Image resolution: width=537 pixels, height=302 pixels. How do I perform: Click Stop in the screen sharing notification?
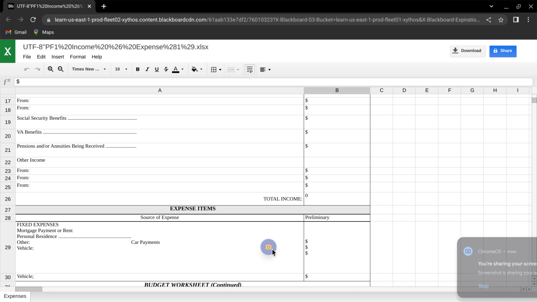click(483, 286)
